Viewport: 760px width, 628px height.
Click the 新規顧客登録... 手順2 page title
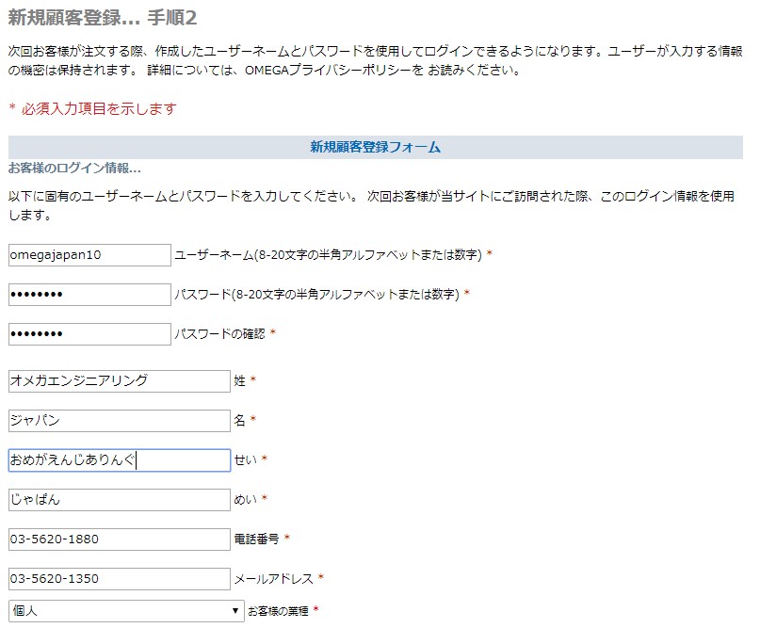pos(103,18)
